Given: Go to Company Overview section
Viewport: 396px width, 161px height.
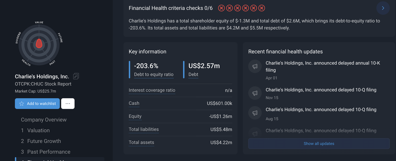Looking at the screenshot, I should pyautogui.click(x=44, y=120).
